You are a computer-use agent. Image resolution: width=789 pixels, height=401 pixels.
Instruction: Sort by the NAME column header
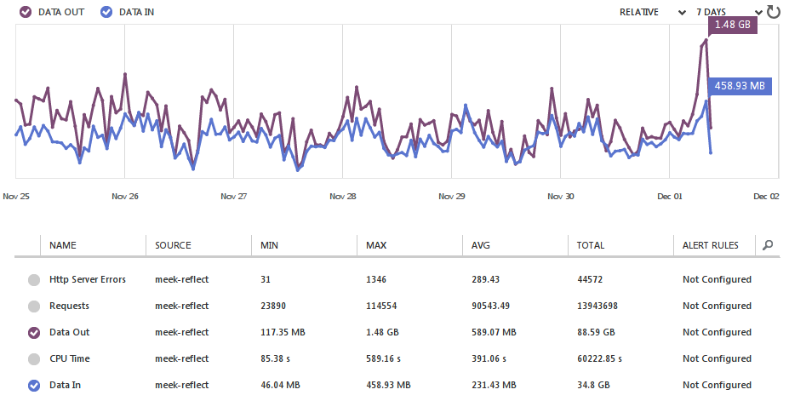(x=63, y=245)
